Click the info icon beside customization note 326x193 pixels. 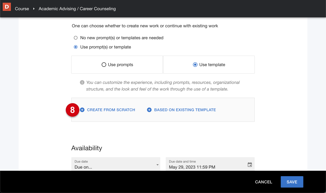(82, 82)
